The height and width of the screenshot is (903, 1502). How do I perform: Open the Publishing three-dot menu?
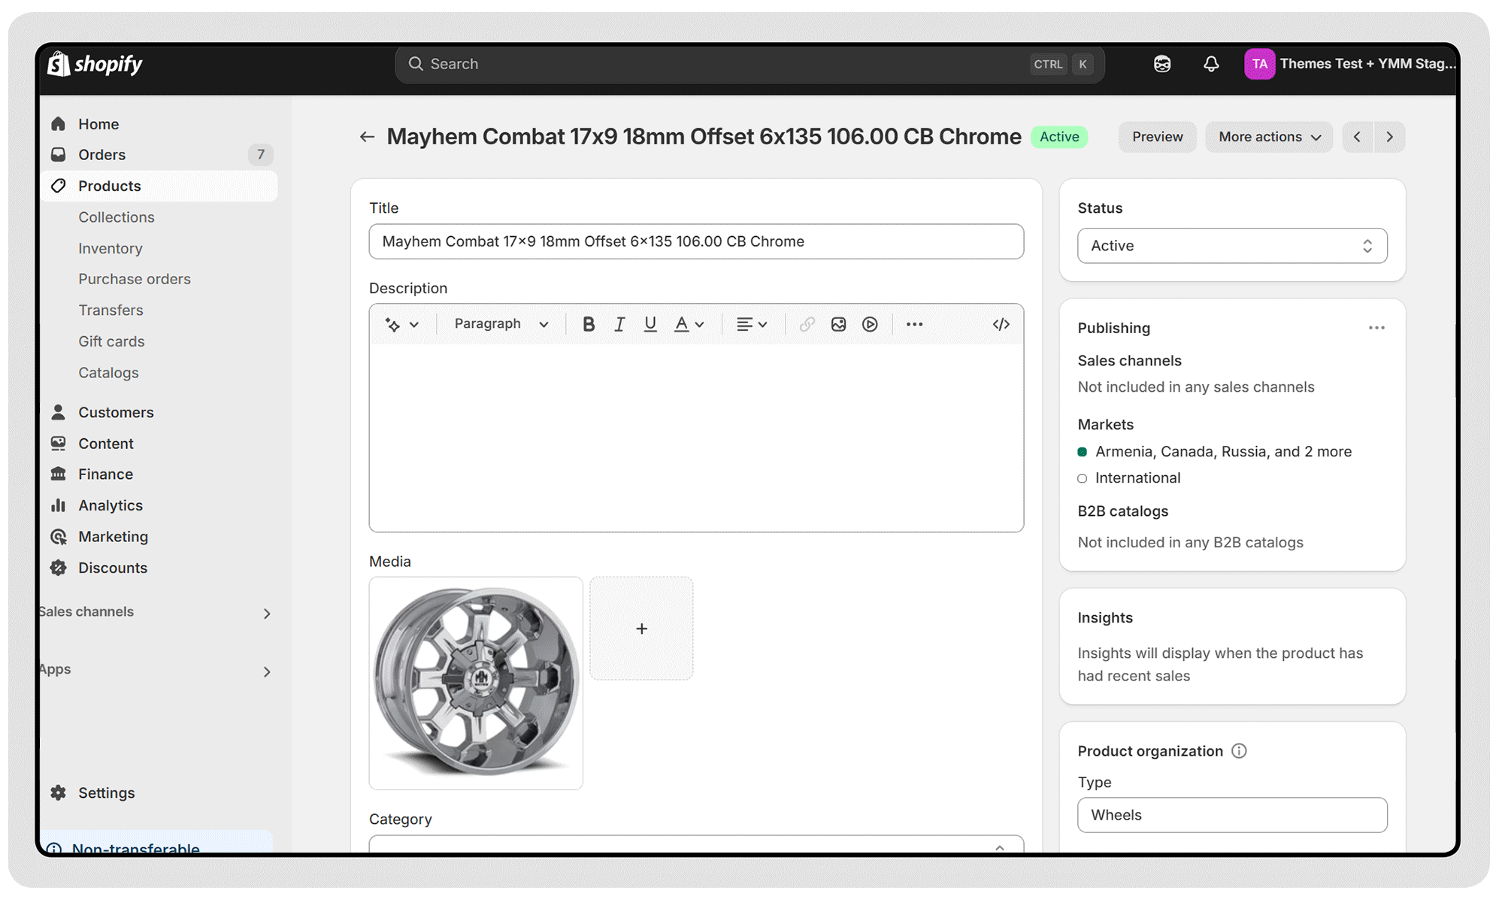[x=1376, y=328]
